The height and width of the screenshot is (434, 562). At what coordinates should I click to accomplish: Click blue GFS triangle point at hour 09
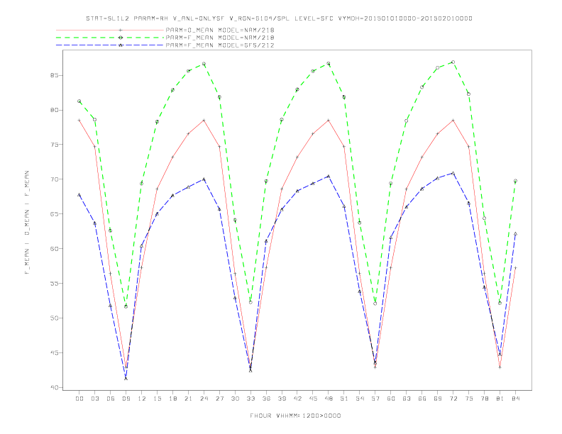click(126, 378)
